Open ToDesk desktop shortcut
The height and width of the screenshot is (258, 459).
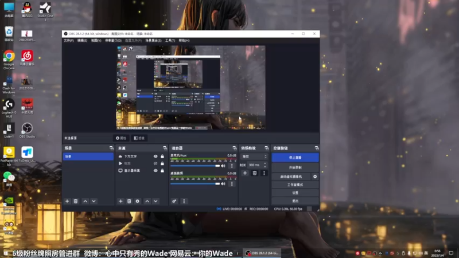pos(27,155)
